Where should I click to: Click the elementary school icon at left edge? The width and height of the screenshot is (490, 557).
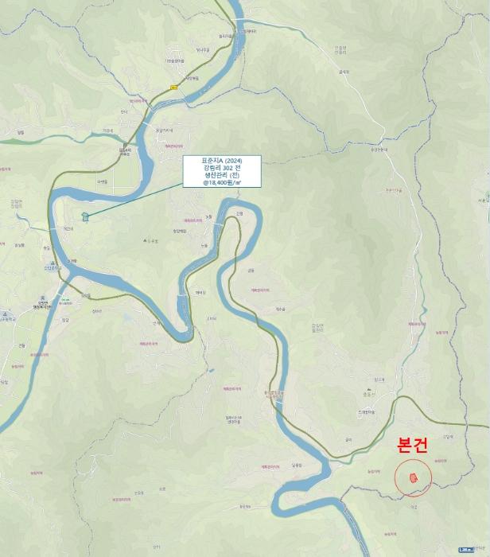coord(5,314)
